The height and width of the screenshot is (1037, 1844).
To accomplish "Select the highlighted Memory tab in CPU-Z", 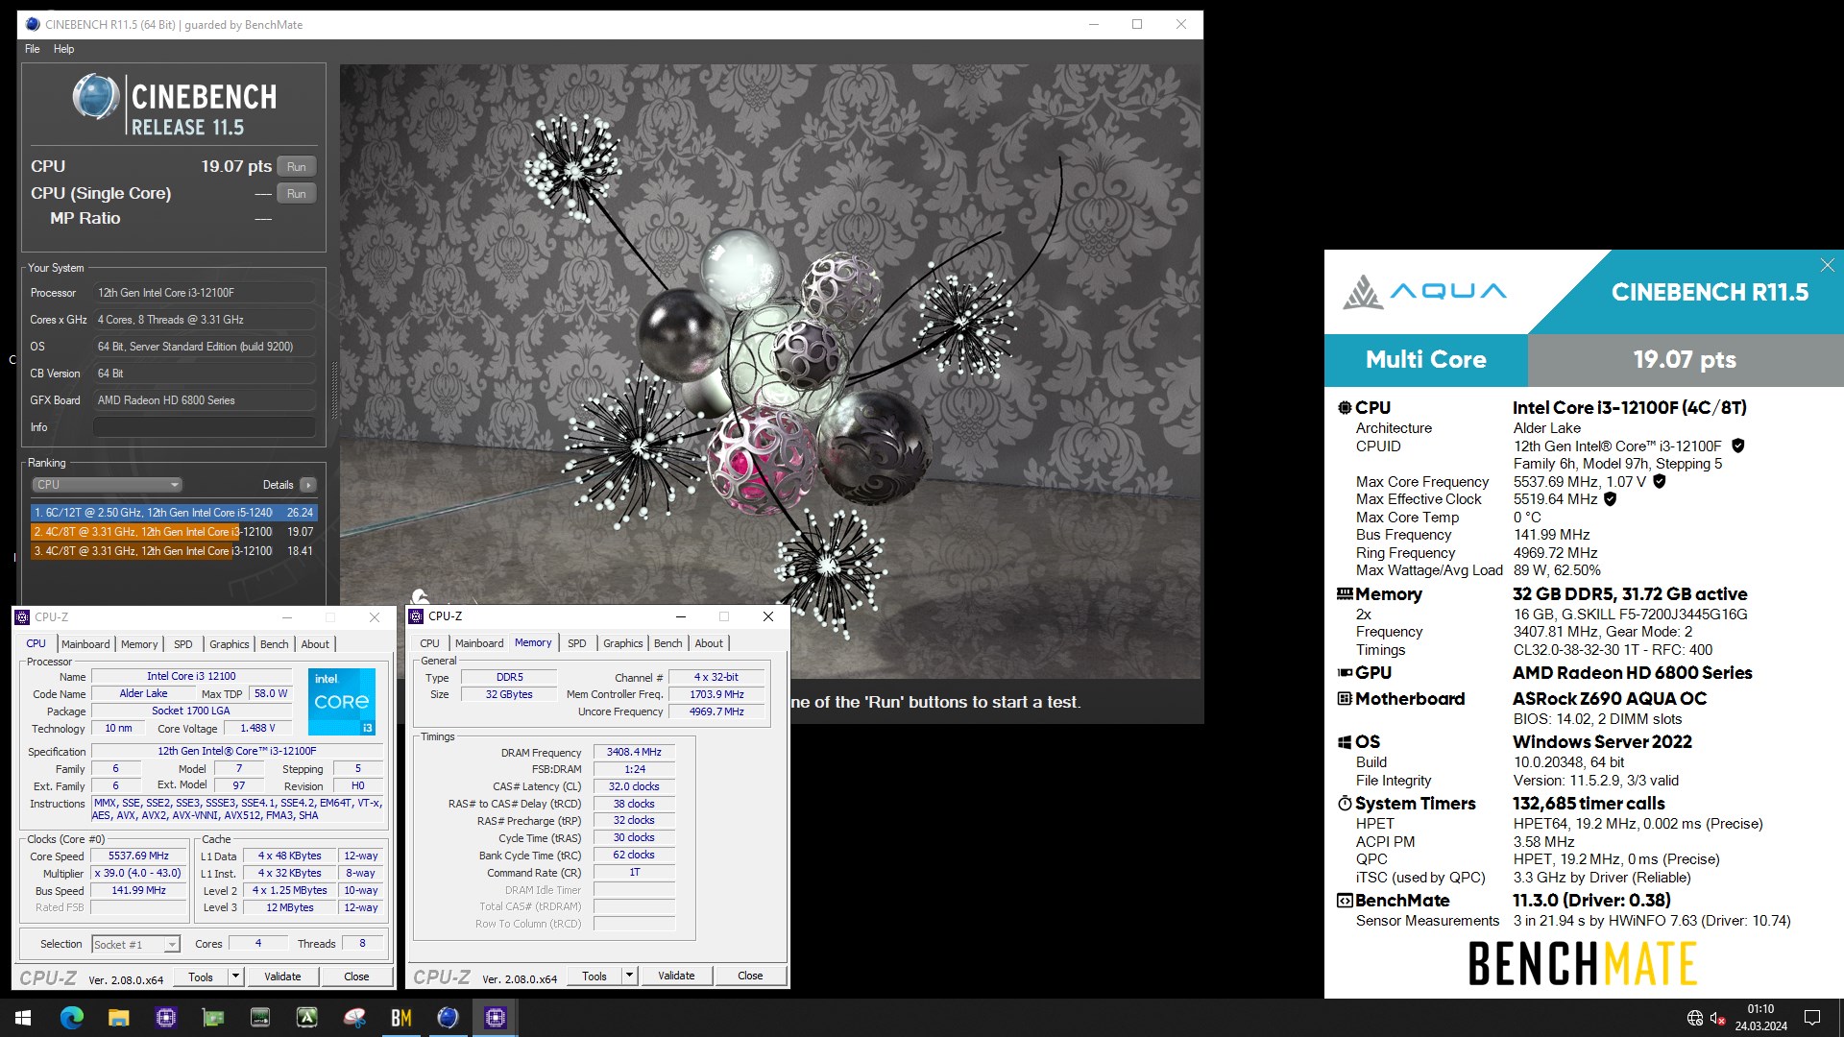I will point(533,643).
